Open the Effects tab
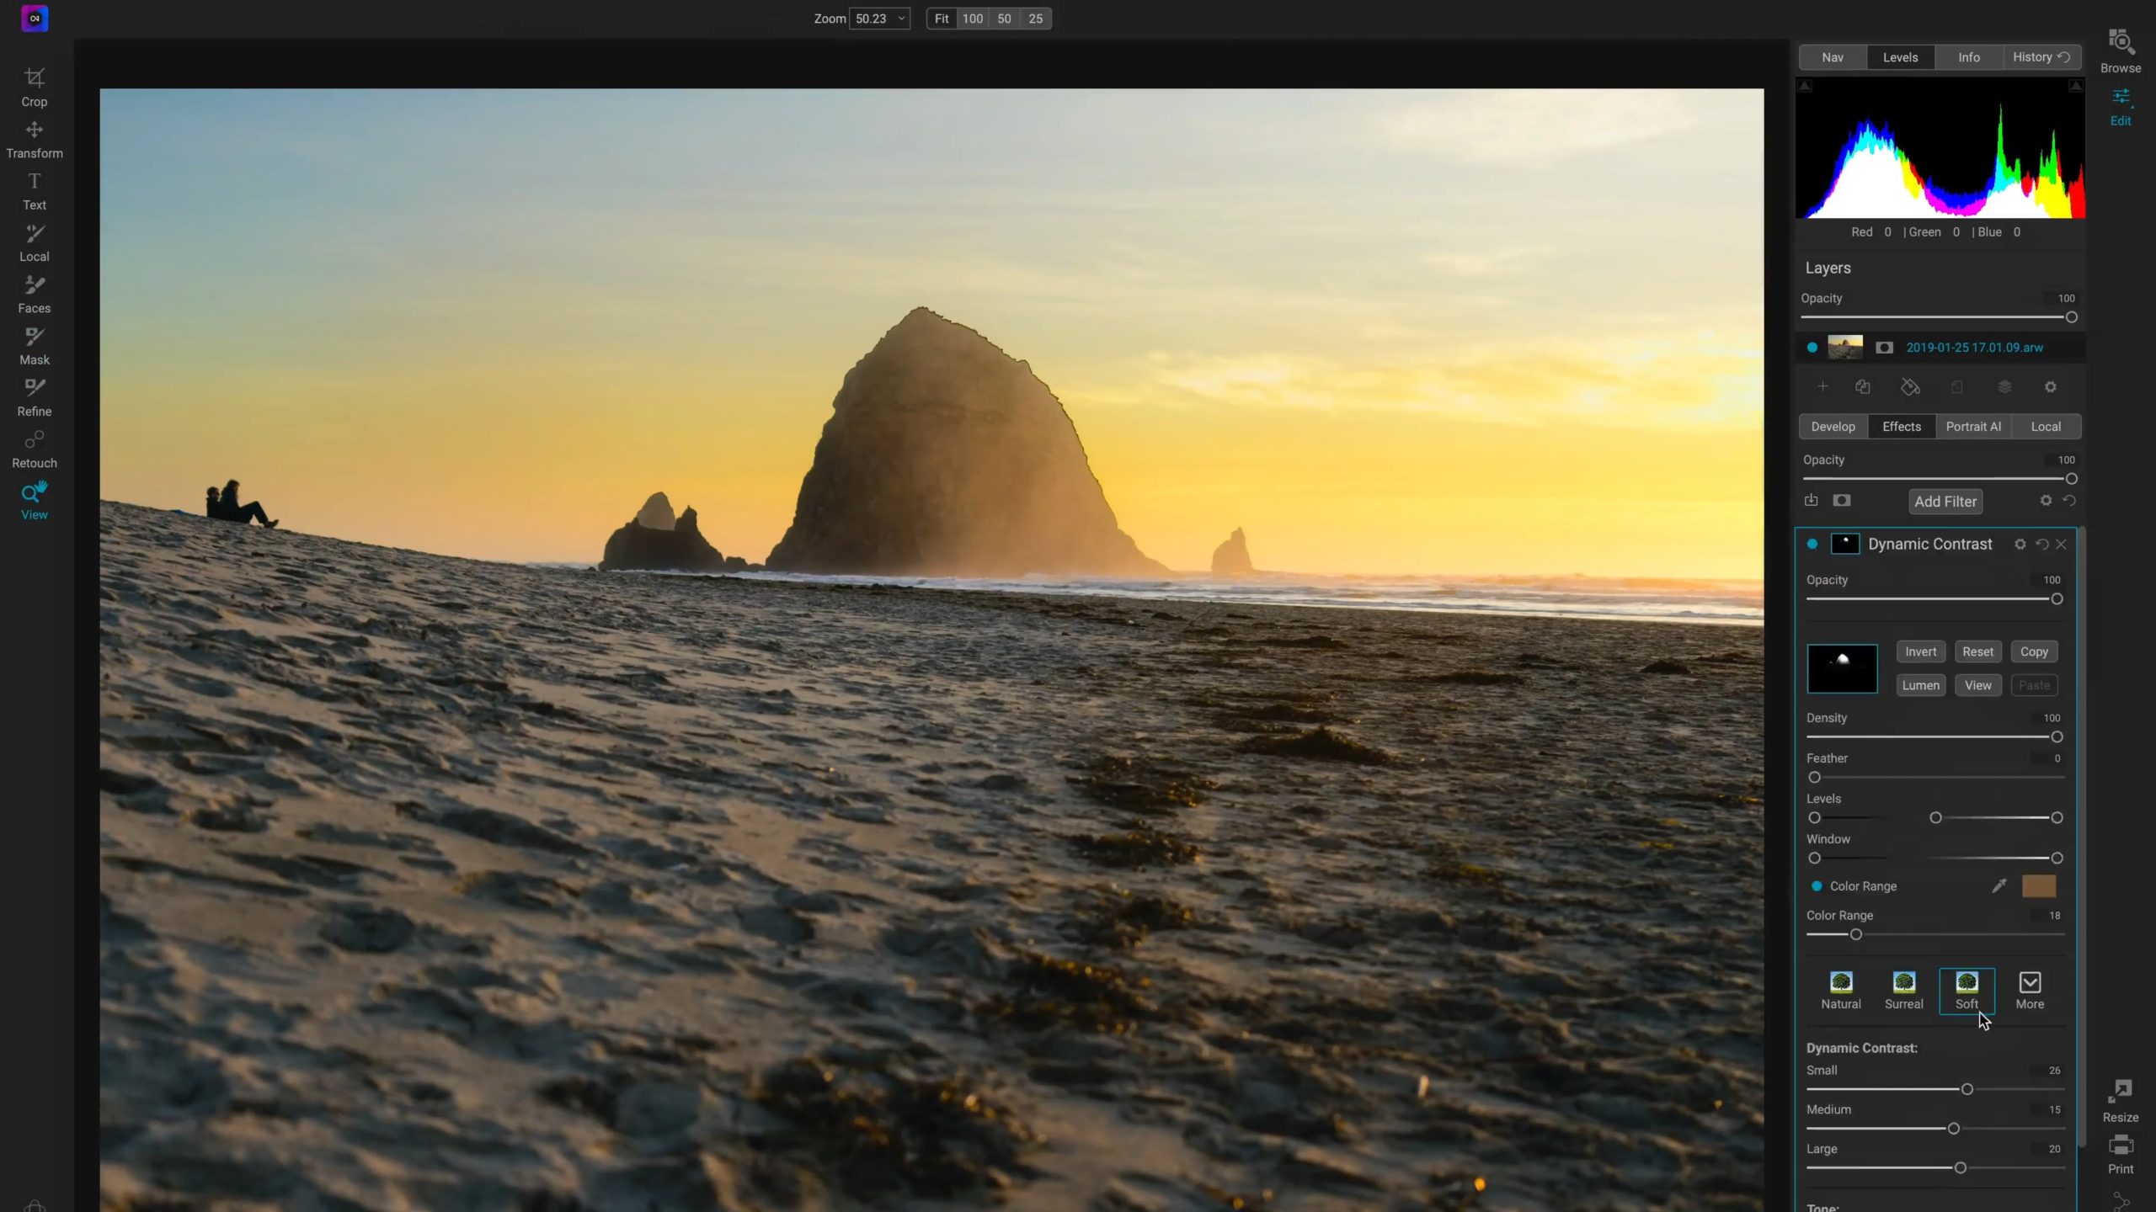2156x1212 pixels. [1902, 427]
